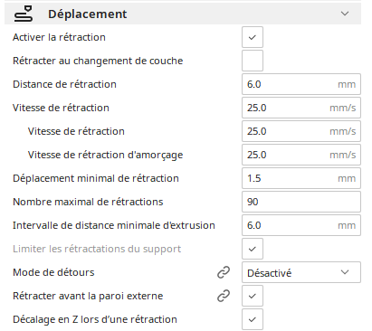Select Nombre maximal de rétractions field

click(301, 202)
